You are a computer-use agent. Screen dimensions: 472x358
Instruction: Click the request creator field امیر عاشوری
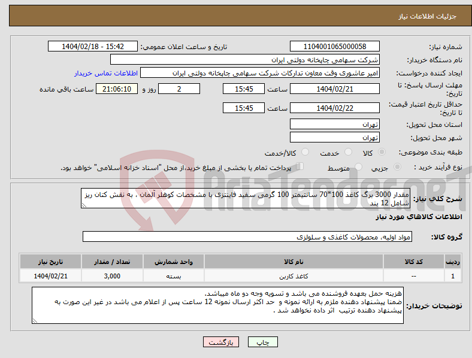(x=260, y=73)
